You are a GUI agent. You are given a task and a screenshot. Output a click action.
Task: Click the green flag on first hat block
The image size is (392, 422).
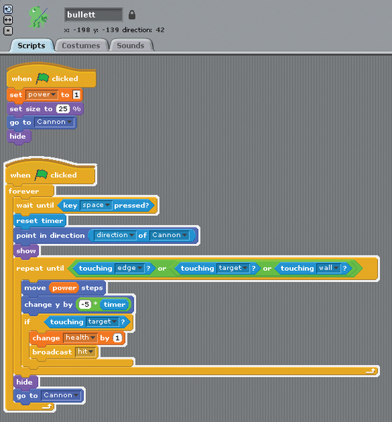[42, 78]
